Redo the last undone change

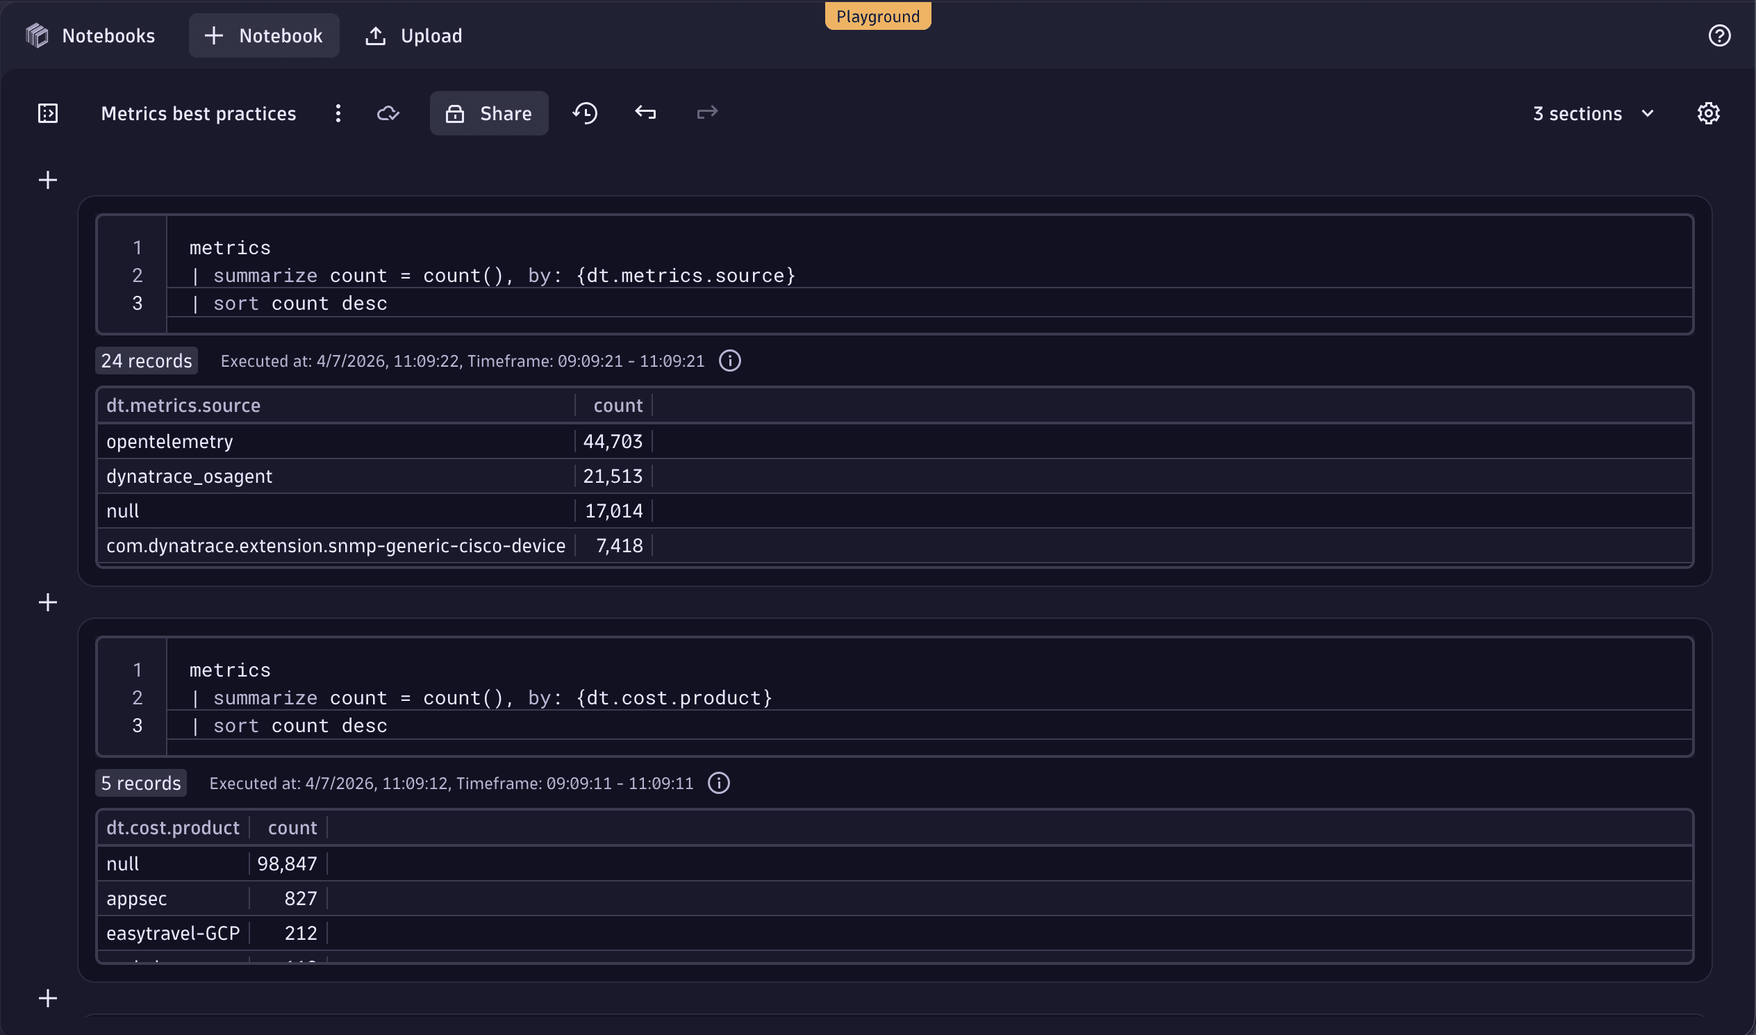706,113
